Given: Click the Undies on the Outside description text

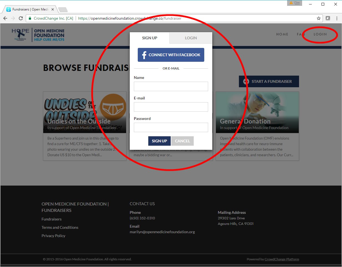Looking at the screenshot, I should [x=83, y=147].
